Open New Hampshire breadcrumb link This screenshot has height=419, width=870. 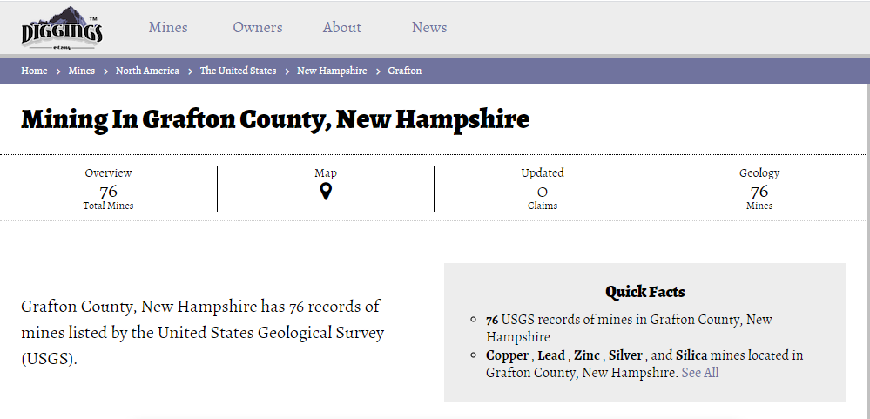332,71
